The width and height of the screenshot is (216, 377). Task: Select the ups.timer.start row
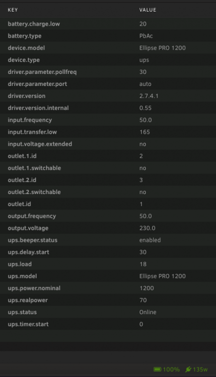pos(108,324)
